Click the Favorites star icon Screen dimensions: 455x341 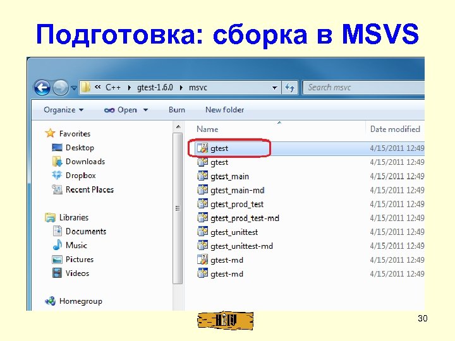50,133
